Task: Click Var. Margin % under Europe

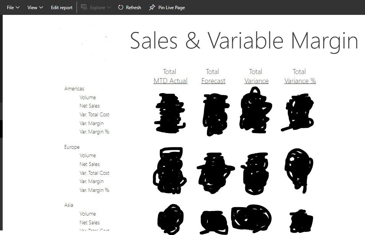Action: (94, 190)
